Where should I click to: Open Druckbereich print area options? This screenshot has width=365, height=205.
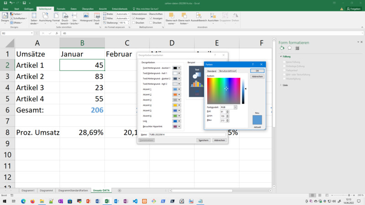click(65, 19)
